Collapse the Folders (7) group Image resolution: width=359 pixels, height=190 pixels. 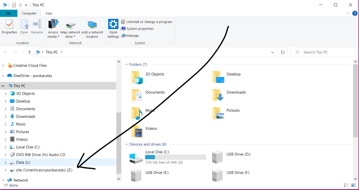126,65
